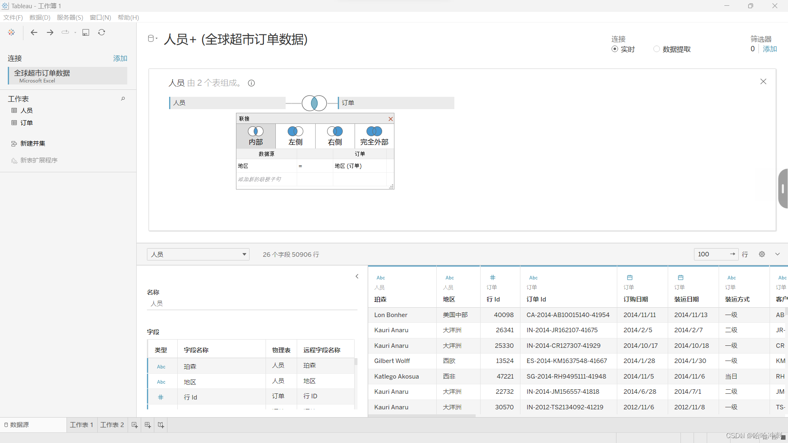Click the Tableau start page logo icon
The height and width of the screenshot is (443, 788).
click(x=11, y=32)
